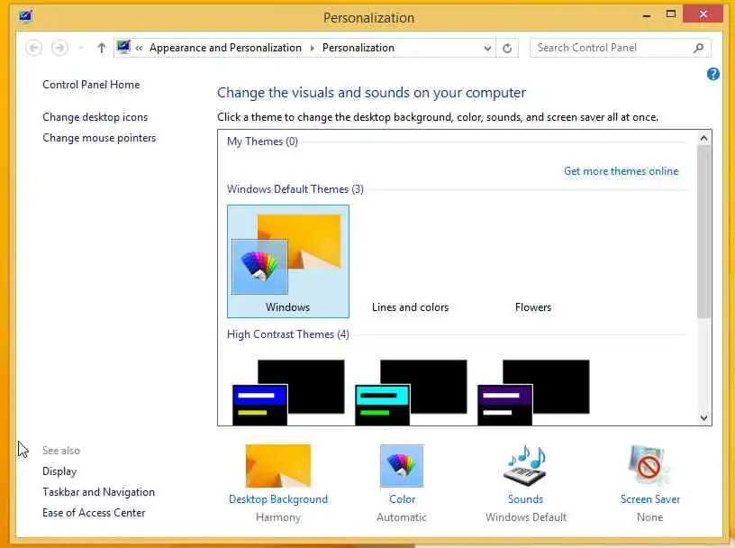Click the themes list scrollbar thumb
The image size is (735, 548).
(703, 232)
